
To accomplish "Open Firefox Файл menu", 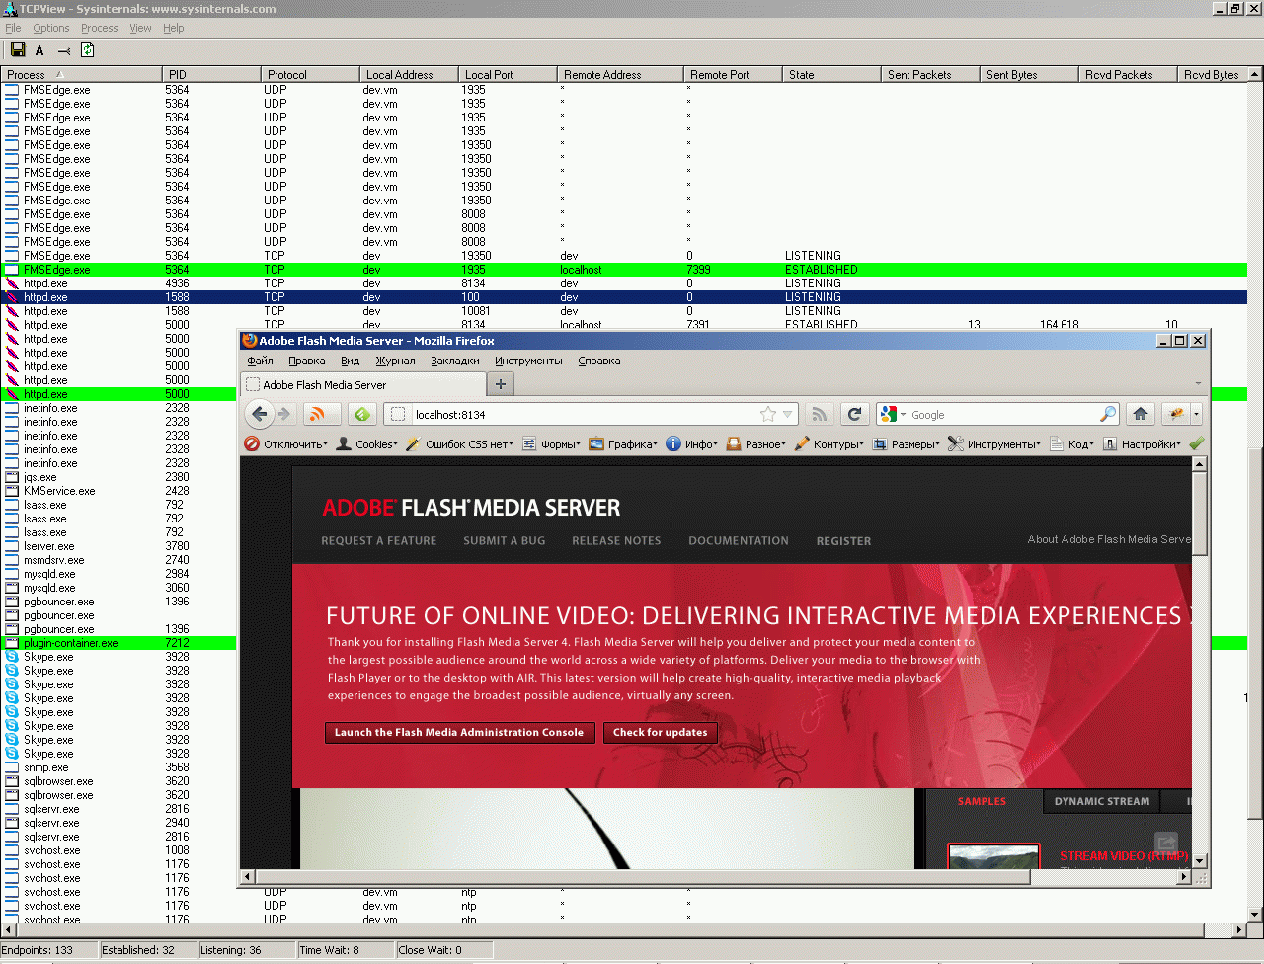I will [261, 361].
